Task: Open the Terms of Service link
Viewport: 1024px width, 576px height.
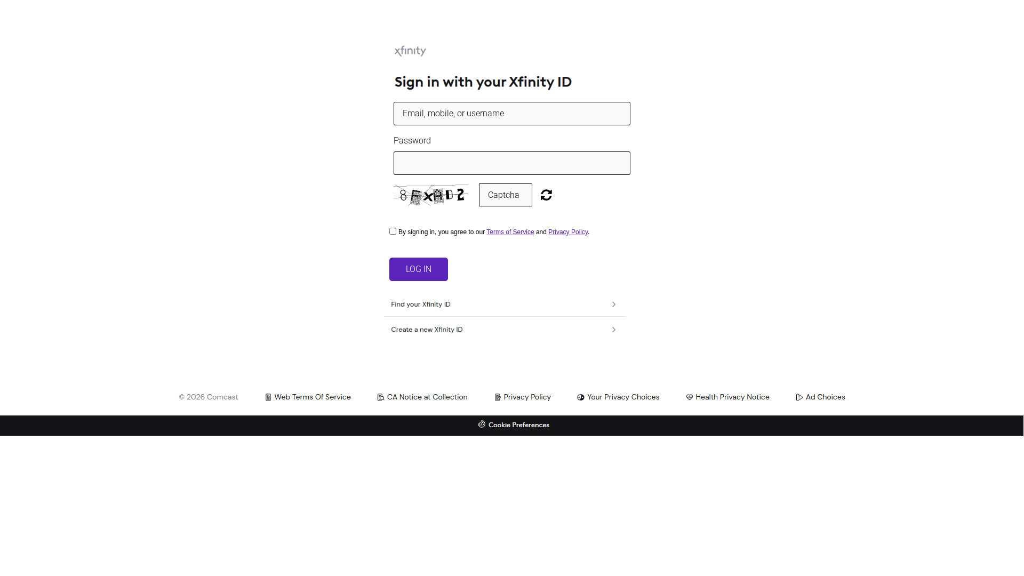Action: [510, 232]
